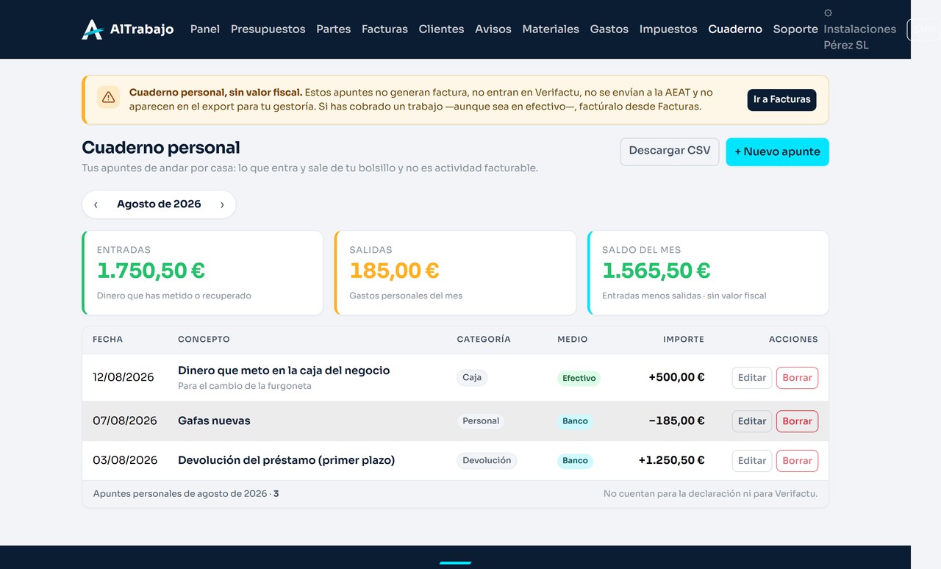Open the Presupuestos section
The image size is (941, 569).
(268, 29)
